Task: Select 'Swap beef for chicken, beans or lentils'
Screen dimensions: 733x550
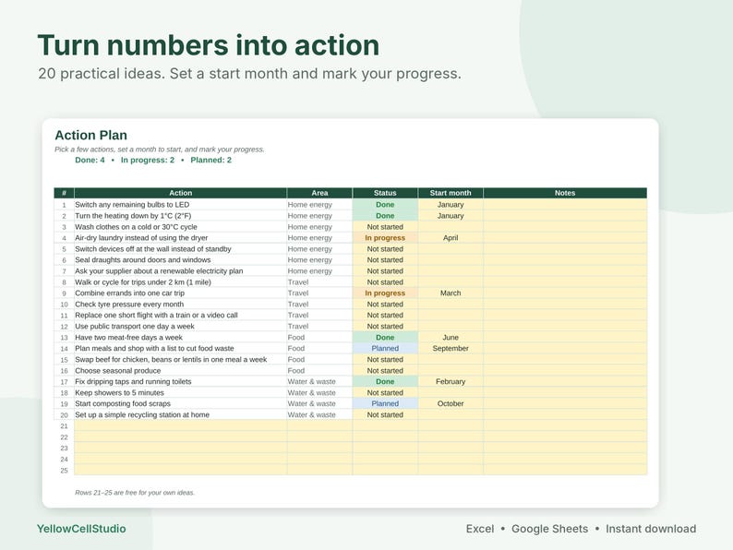Action: pos(180,359)
